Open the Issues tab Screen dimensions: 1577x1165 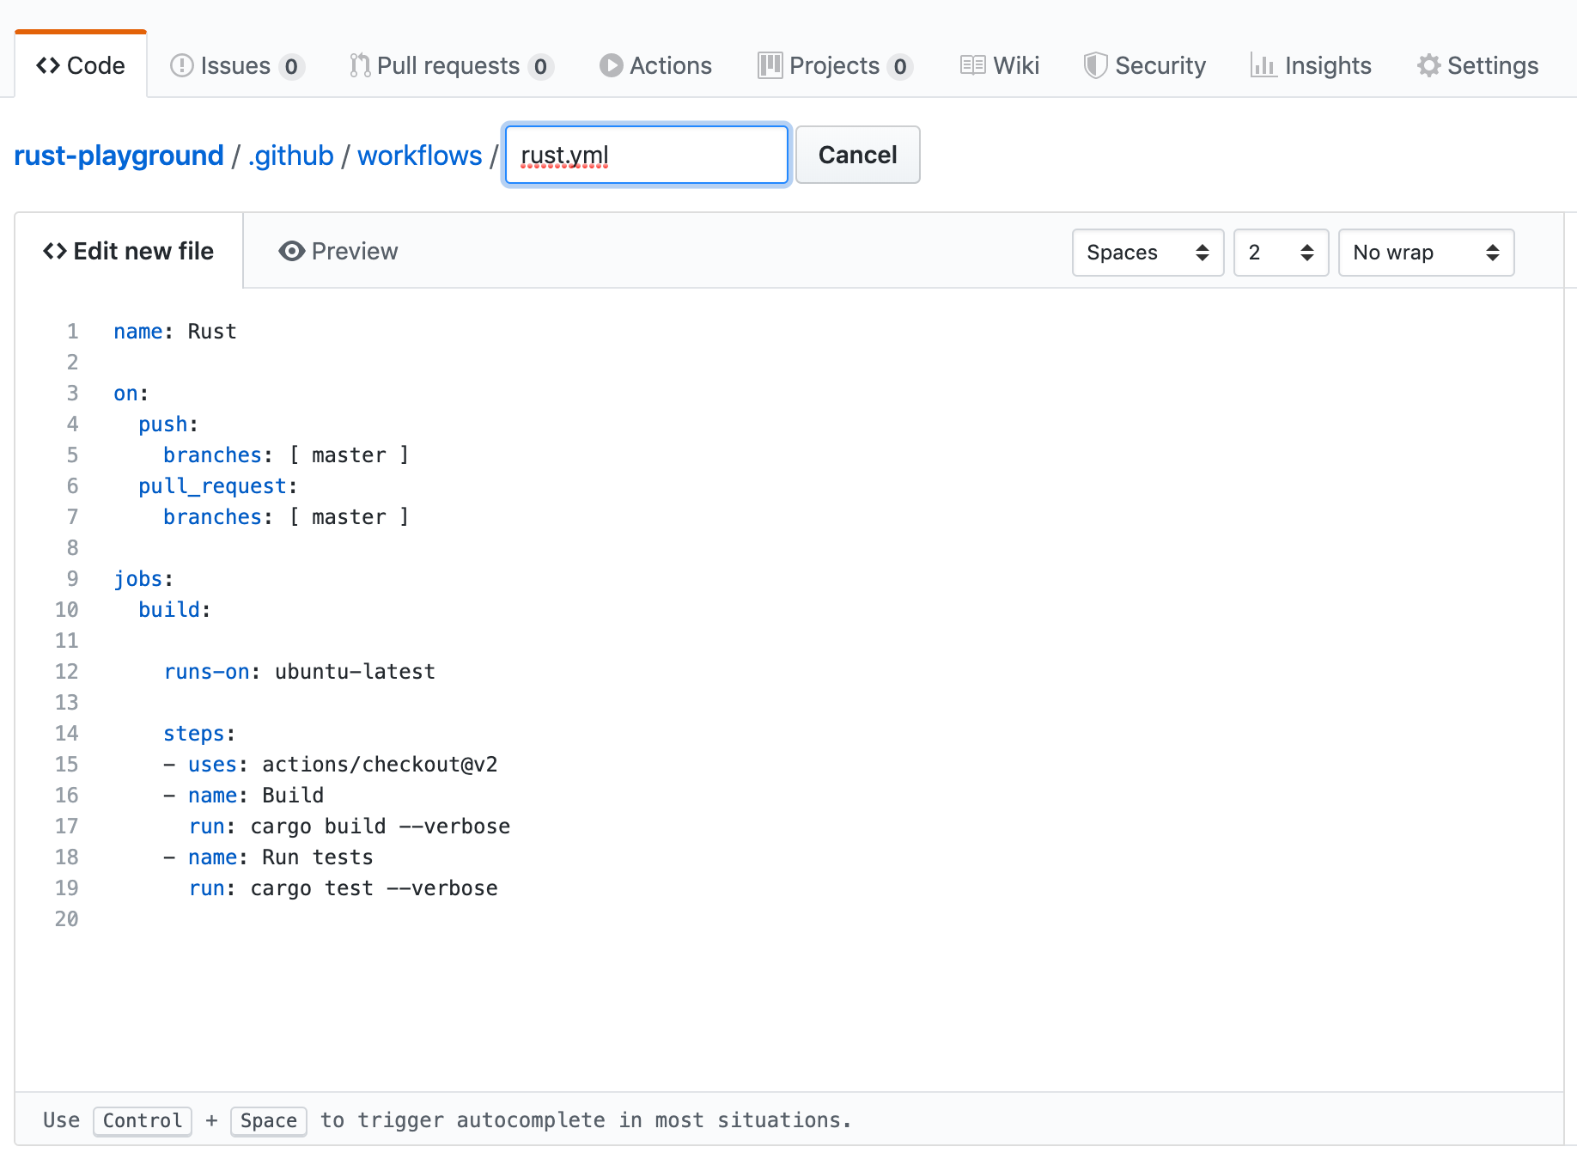click(237, 65)
